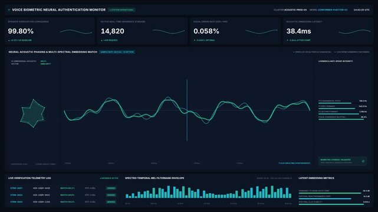Click the Spectral Flux Stability bar
Screen dimensions: 378x212
click(331, 204)
